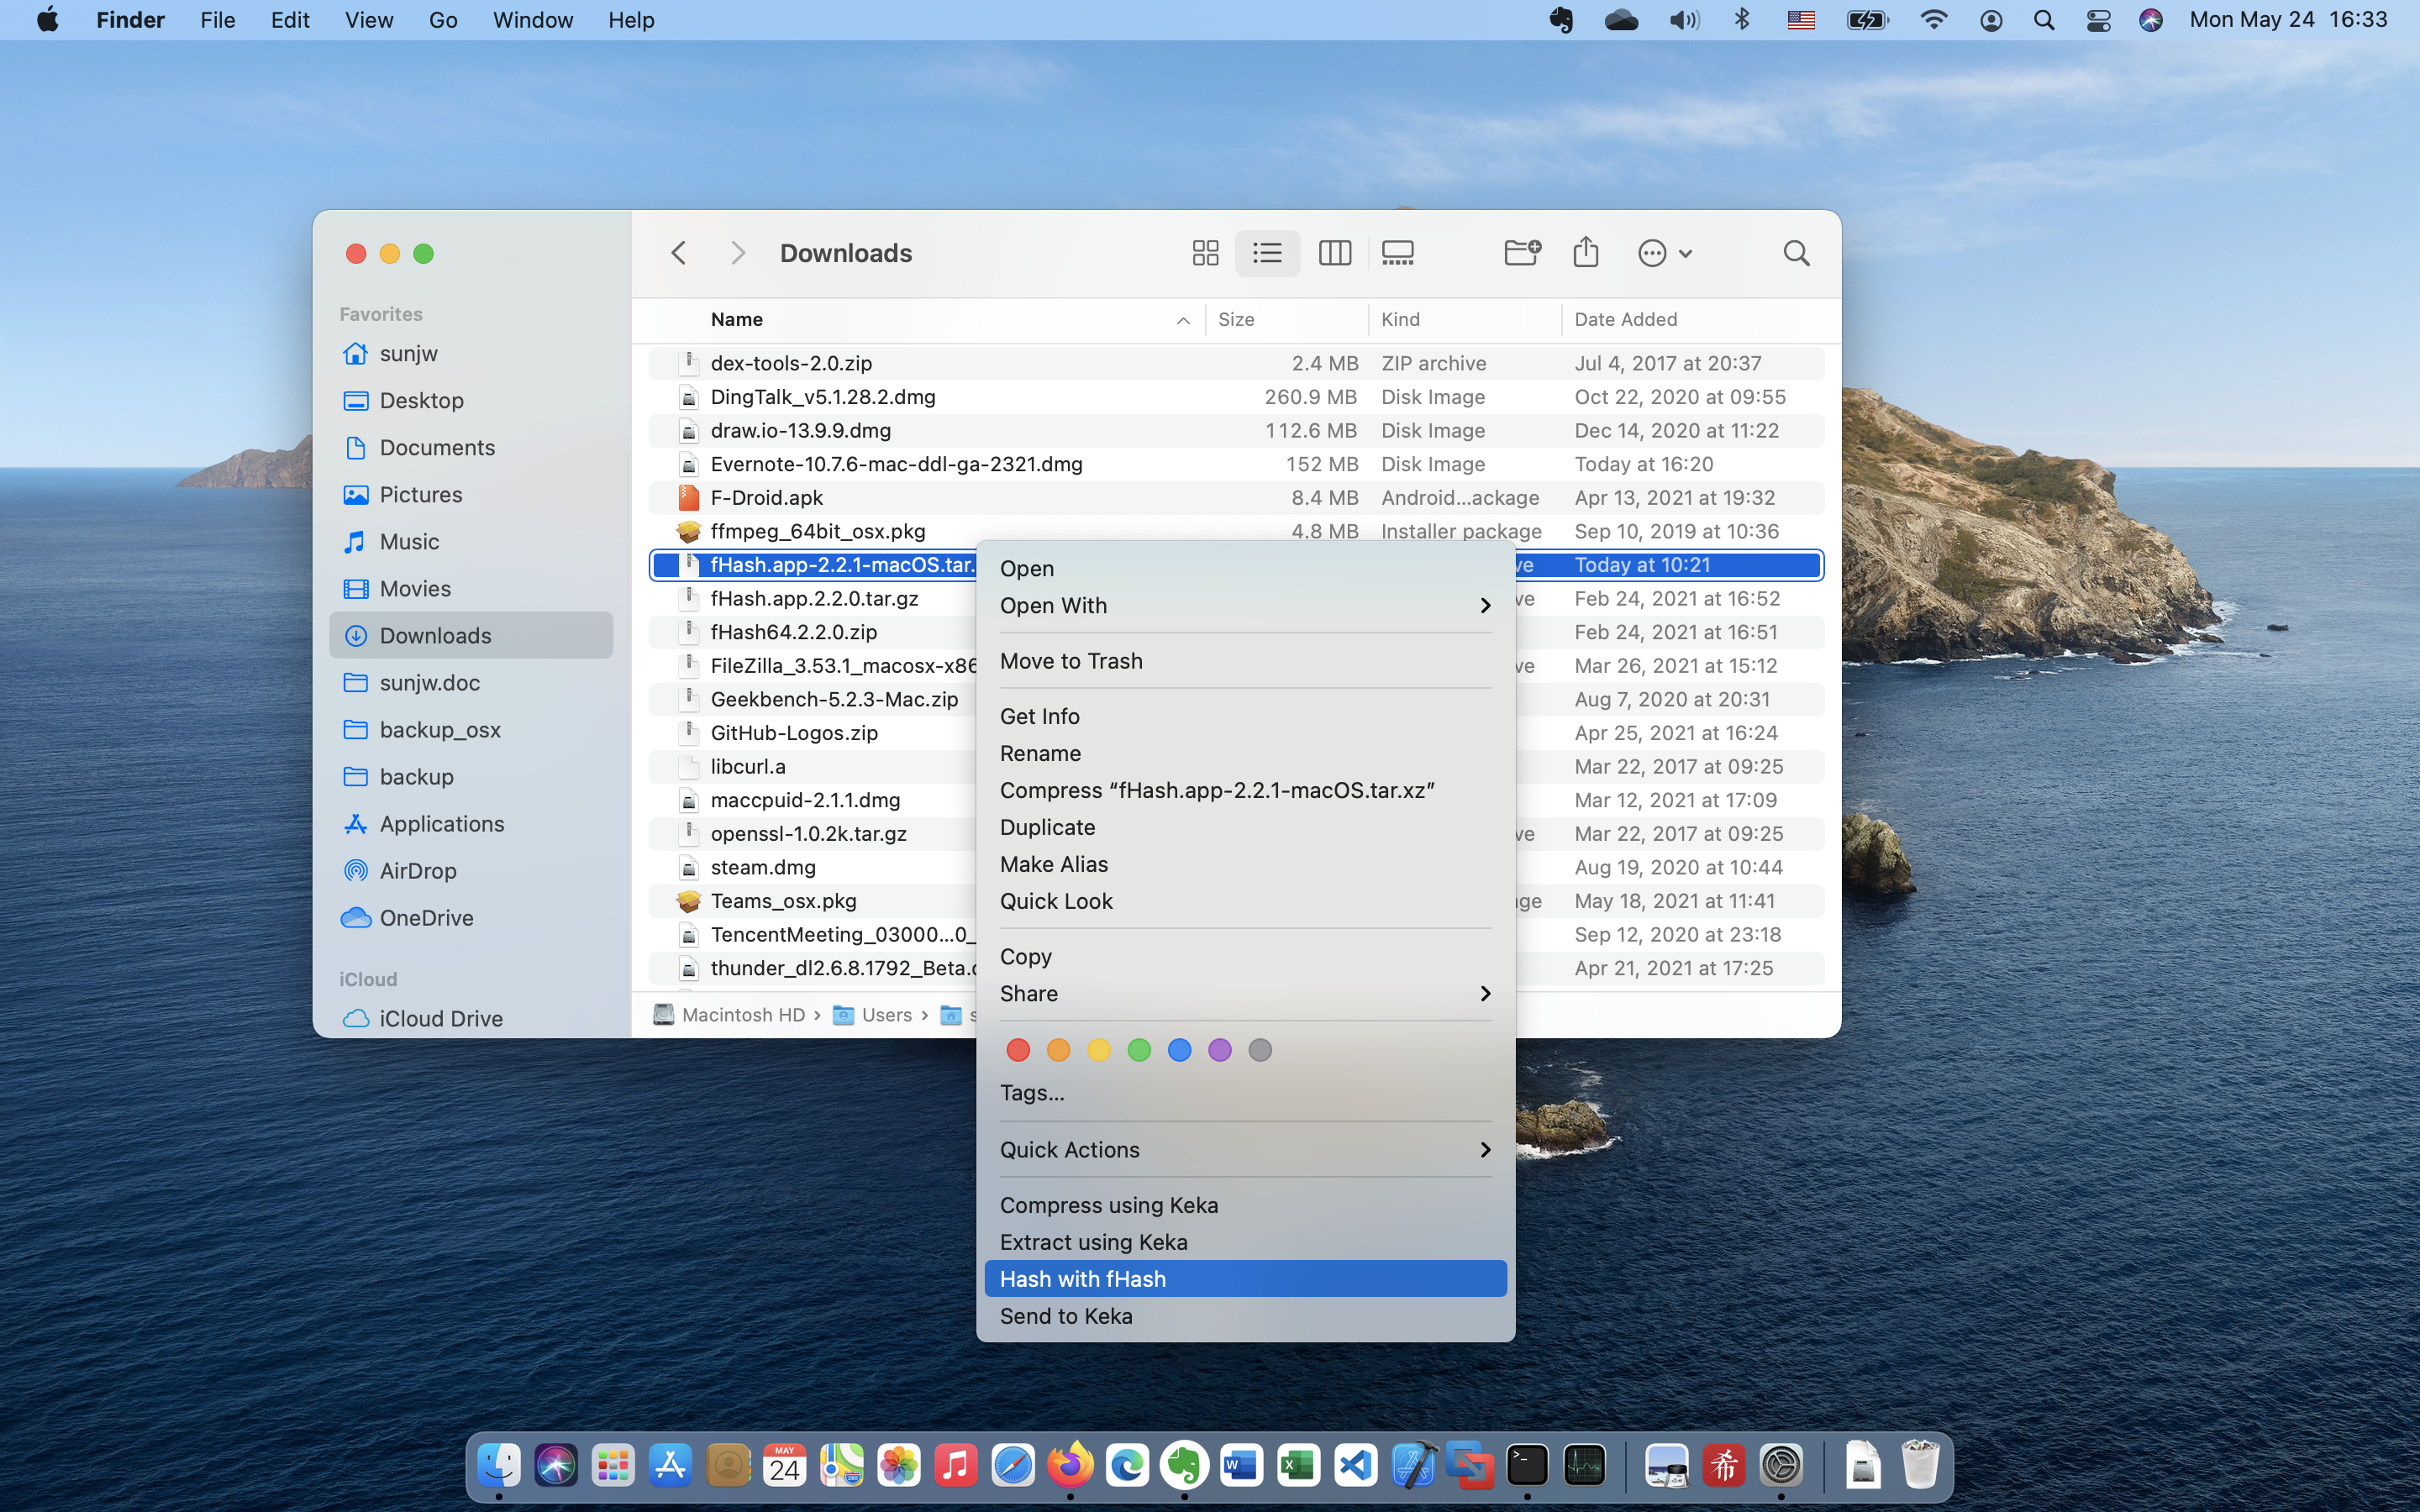Select the steam.dmg file row
2420x1512 pixels.
(763, 867)
